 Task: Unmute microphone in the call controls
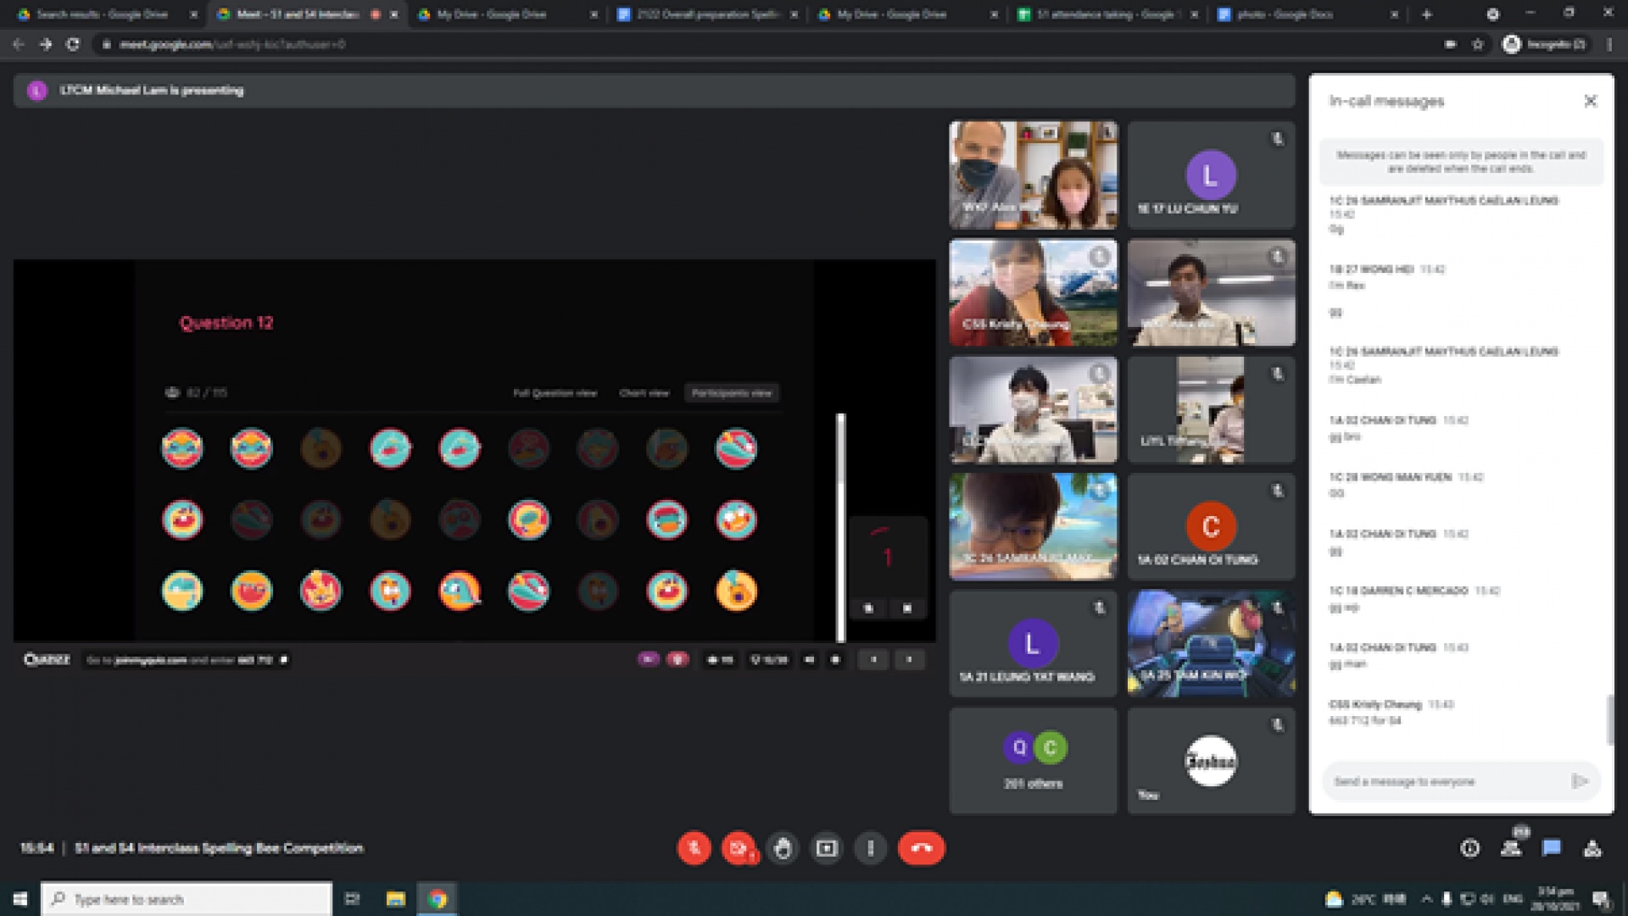[694, 848]
